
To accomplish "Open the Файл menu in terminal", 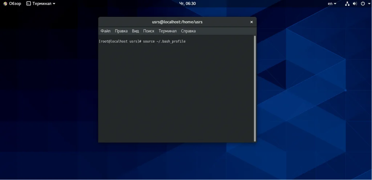I will [105, 31].
